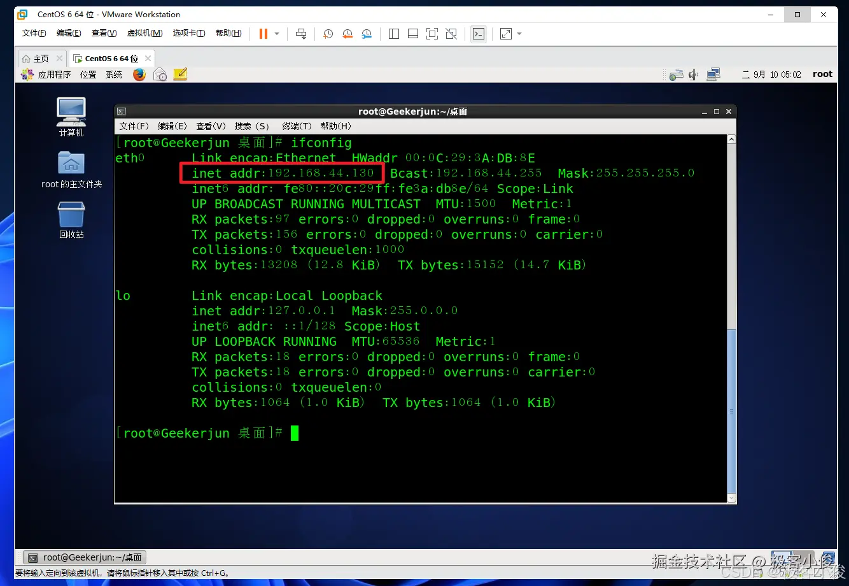The height and width of the screenshot is (586, 849).
Task: Launch the mail client from the GNOME panel
Action: [x=160, y=75]
